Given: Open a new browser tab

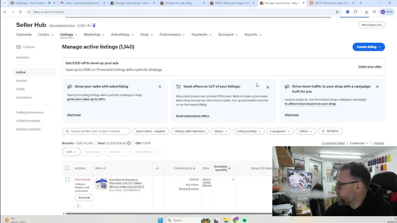Looking at the screenshot, I should tap(361, 3).
